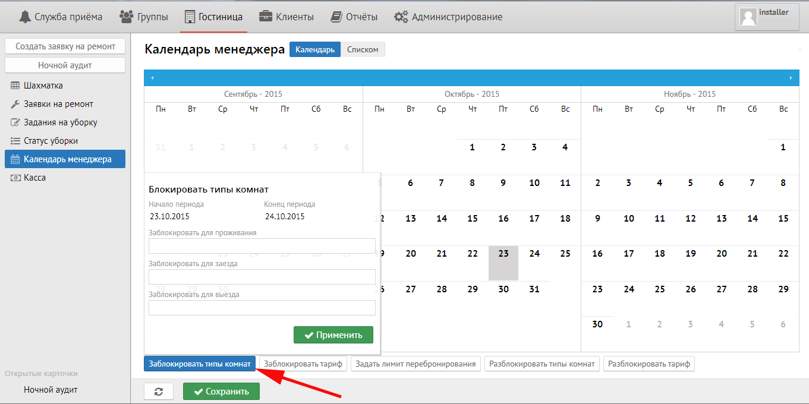Click the Начало периода date 23.10.2015
The height and width of the screenshot is (404, 809).
[x=169, y=216]
